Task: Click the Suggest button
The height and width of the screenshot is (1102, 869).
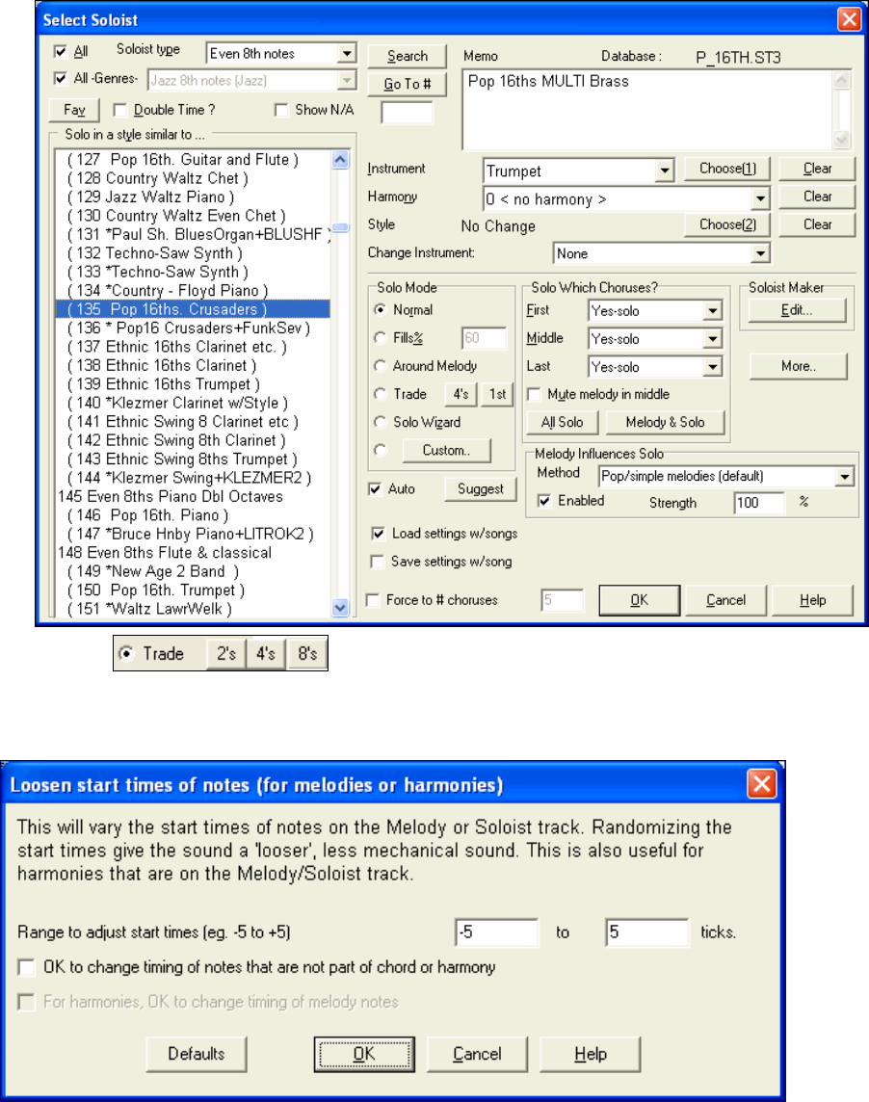Action: click(480, 489)
